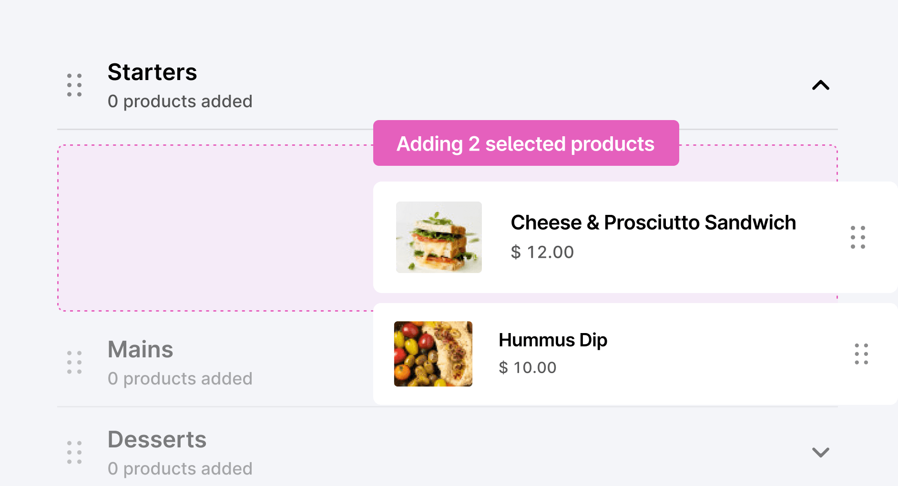Click the Hummus Dip product name

point(552,340)
